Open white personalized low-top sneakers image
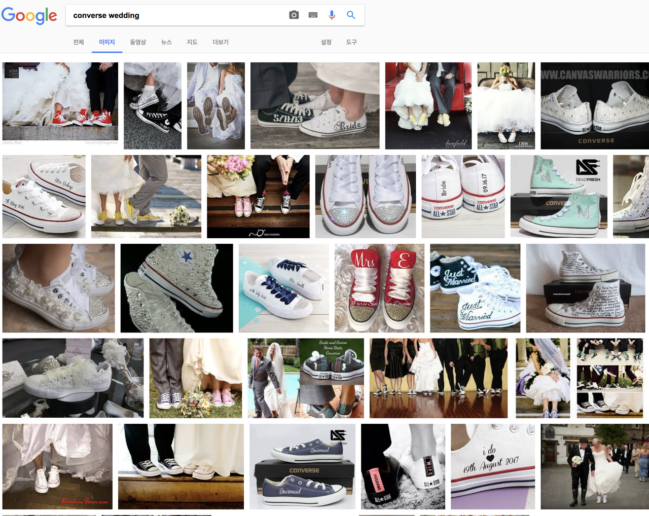This screenshot has width=649, height=516. coord(44,197)
